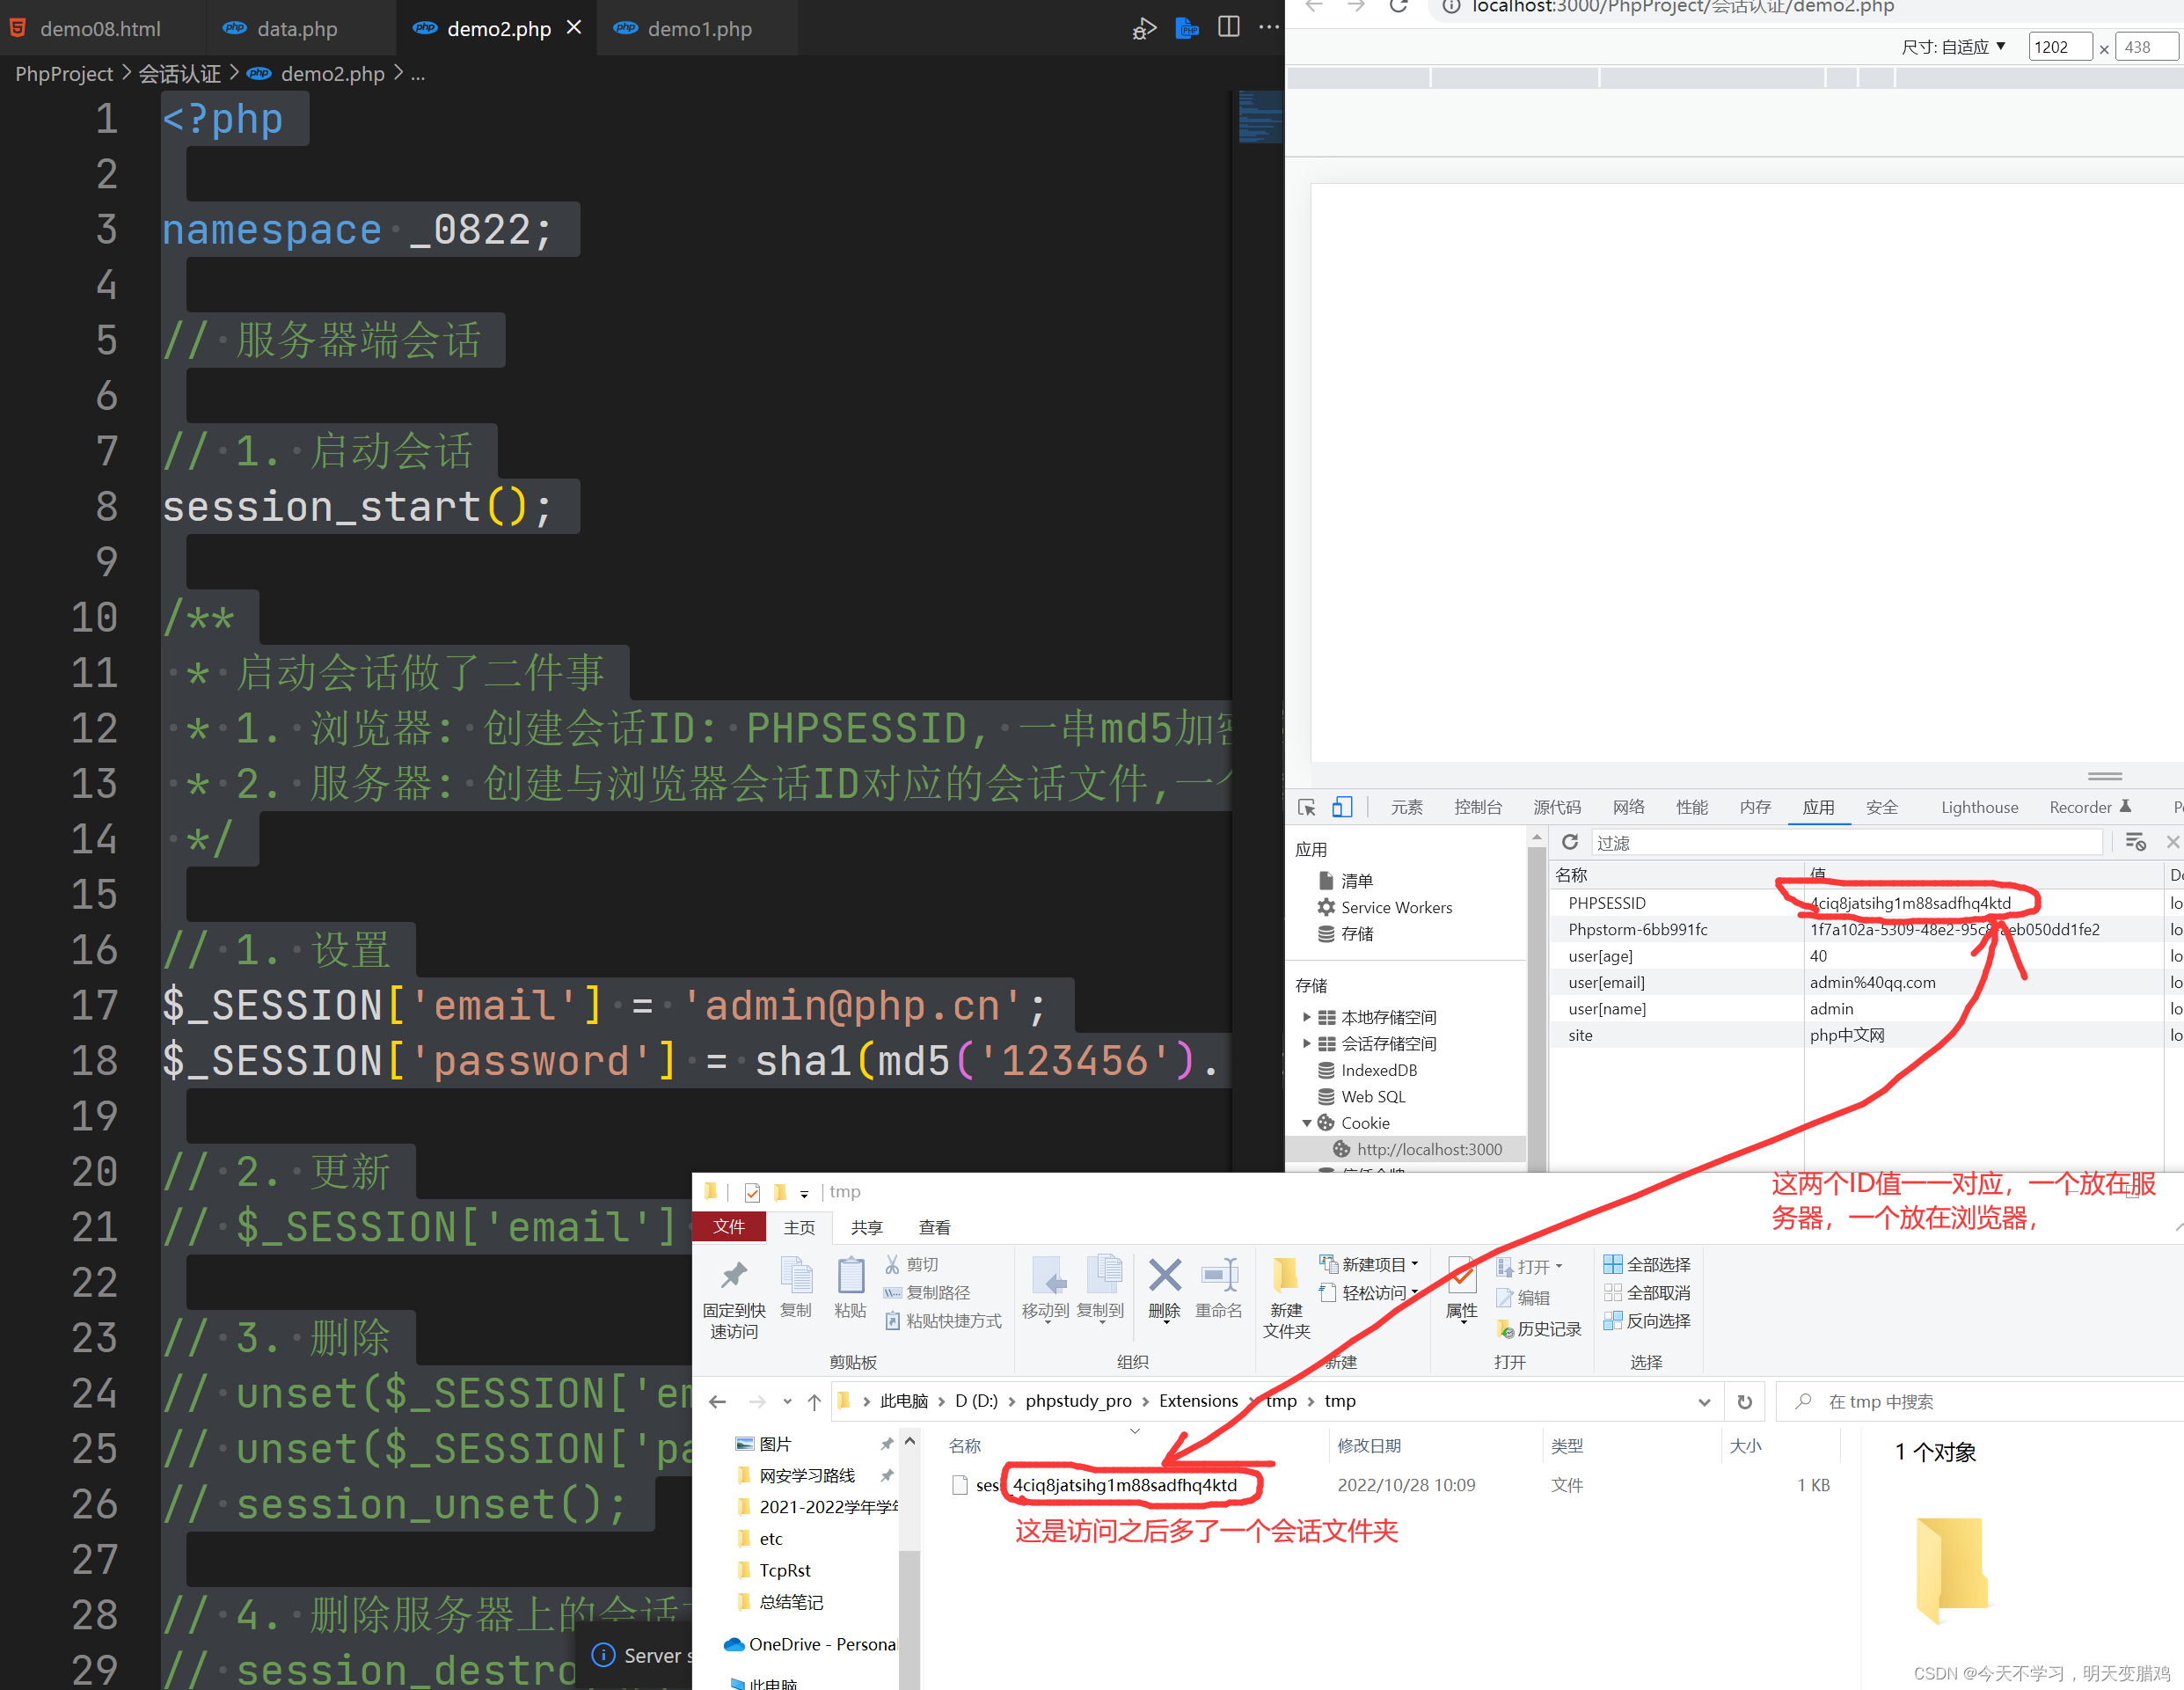2184x1690 pixels.
Task: Open the editor more actions ellipsis
Action: (1269, 27)
